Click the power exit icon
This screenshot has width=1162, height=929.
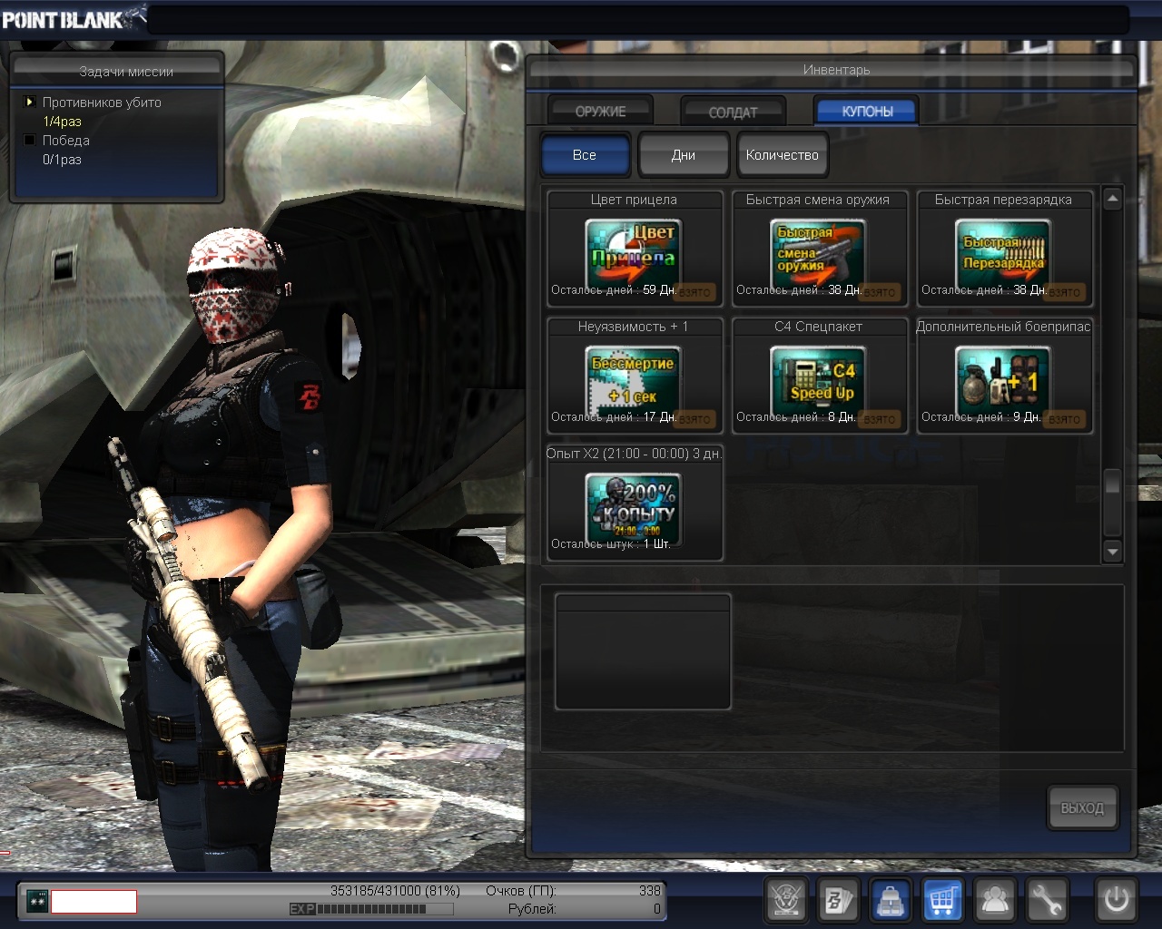1116,901
